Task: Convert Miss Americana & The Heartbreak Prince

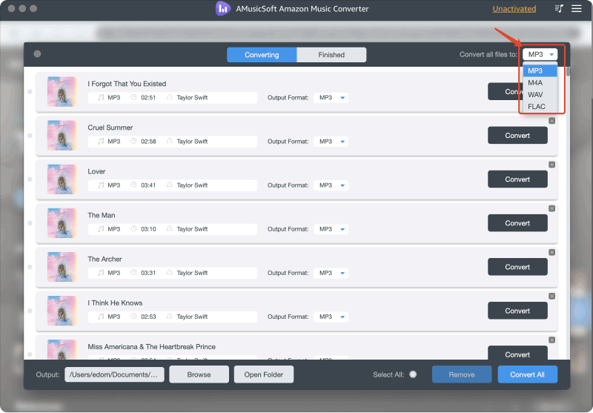Action: 517,353
